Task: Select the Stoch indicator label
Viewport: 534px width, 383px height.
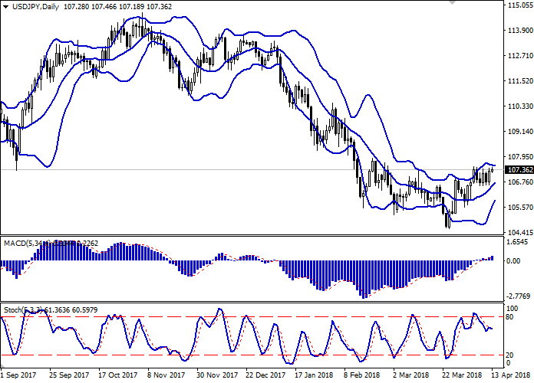Action: [x=51, y=310]
